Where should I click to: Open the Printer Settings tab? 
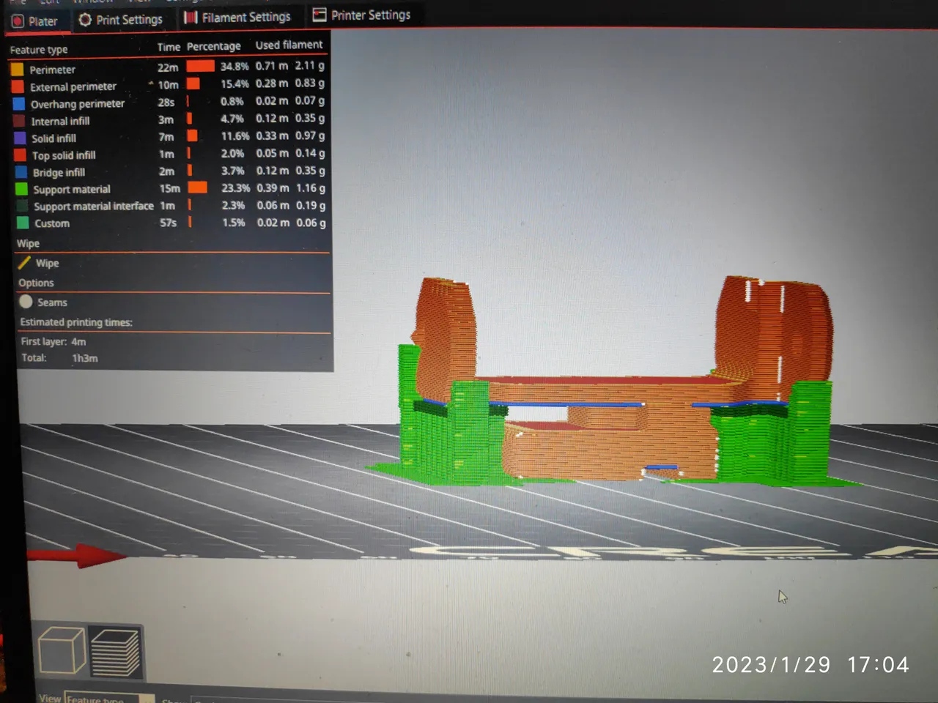tap(370, 15)
